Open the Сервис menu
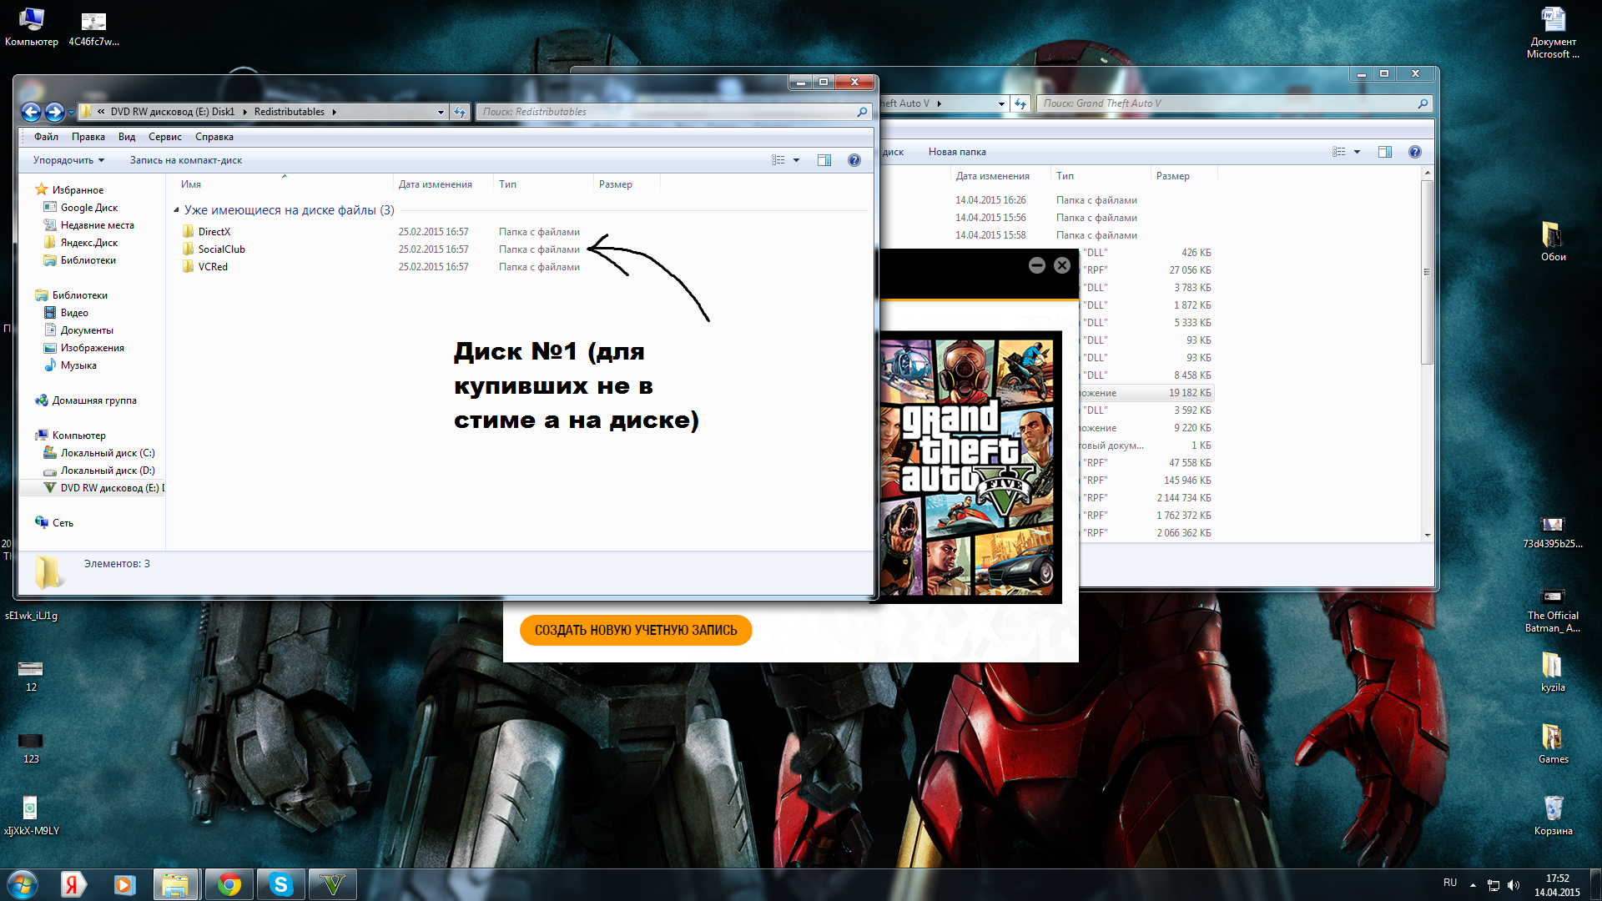 click(165, 137)
